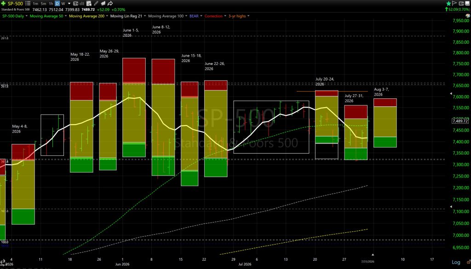Click the share arrow icon
The height and width of the screenshot is (269, 471).
click(x=110, y=4)
